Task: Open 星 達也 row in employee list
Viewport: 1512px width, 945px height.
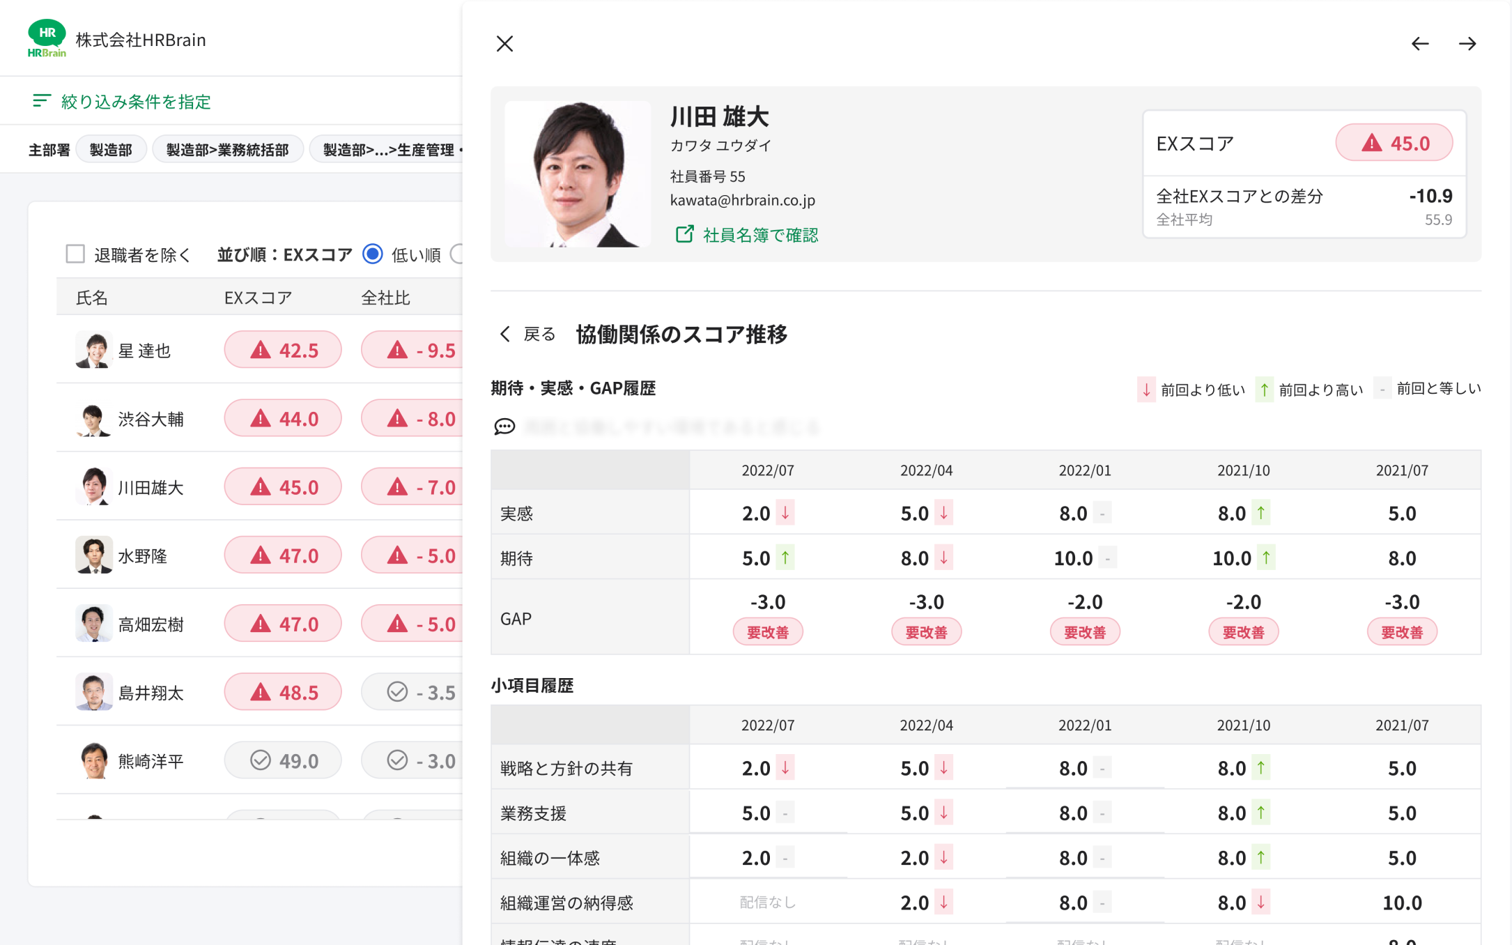Action: 144,351
